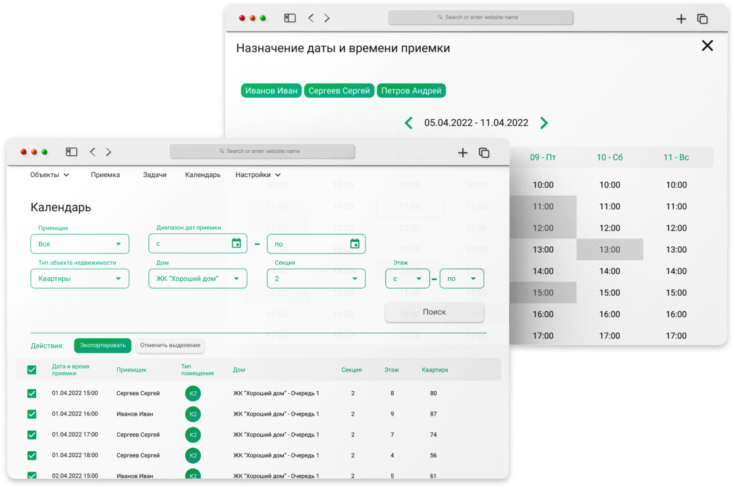Toggle the select-all checkbox in table header
The height and width of the screenshot is (488, 735).
click(x=32, y=369)
